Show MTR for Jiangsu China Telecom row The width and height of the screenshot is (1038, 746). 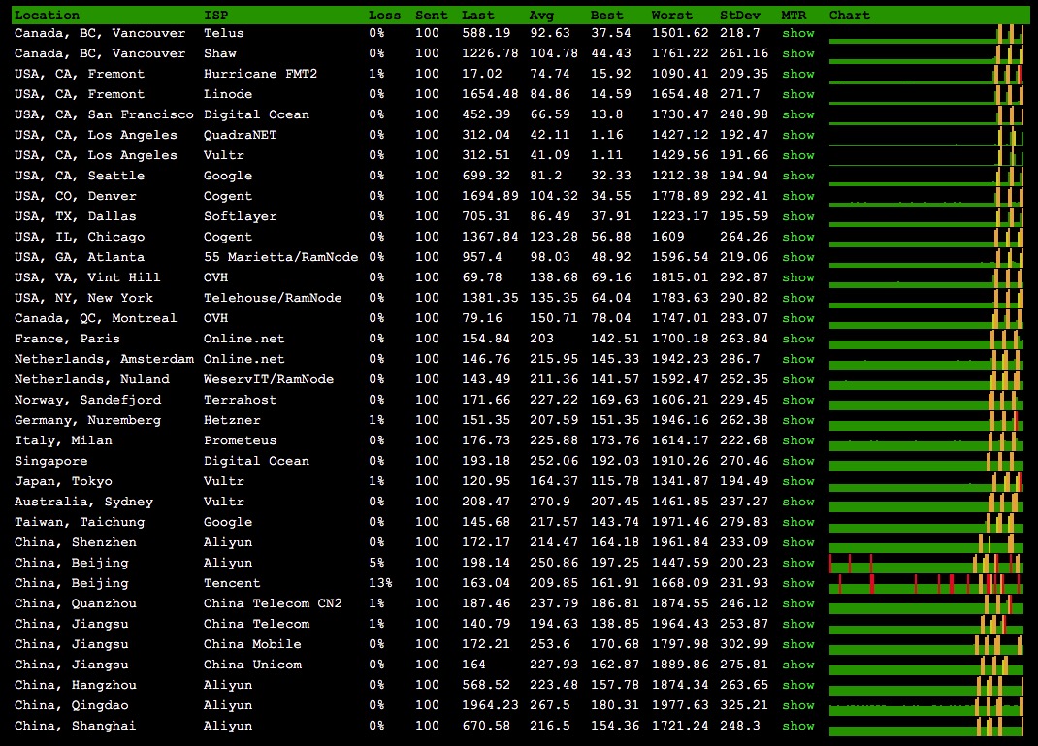[798, 624]
